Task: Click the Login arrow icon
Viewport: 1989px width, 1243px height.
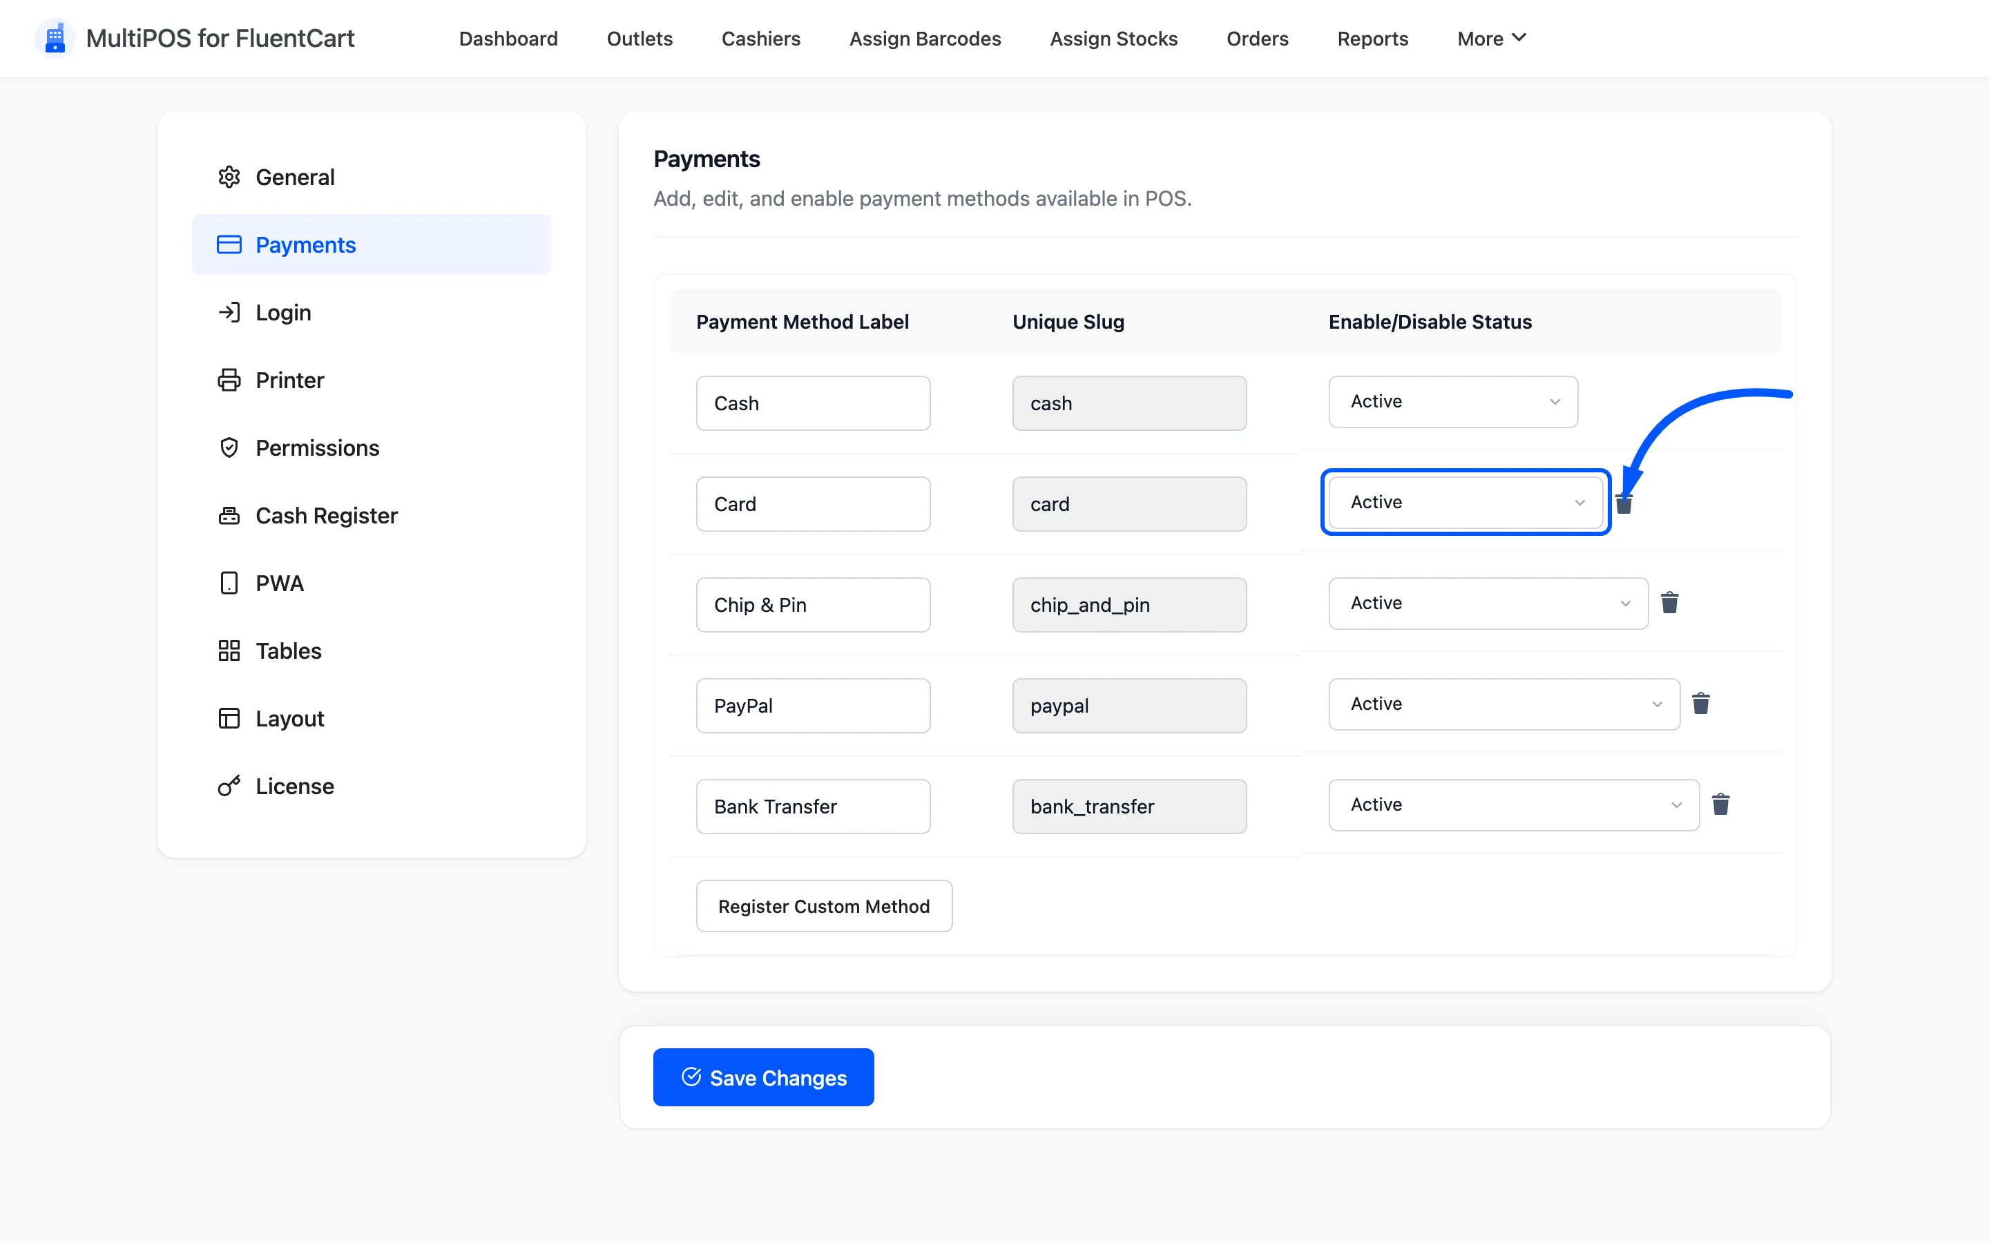Action: [229, 312]
